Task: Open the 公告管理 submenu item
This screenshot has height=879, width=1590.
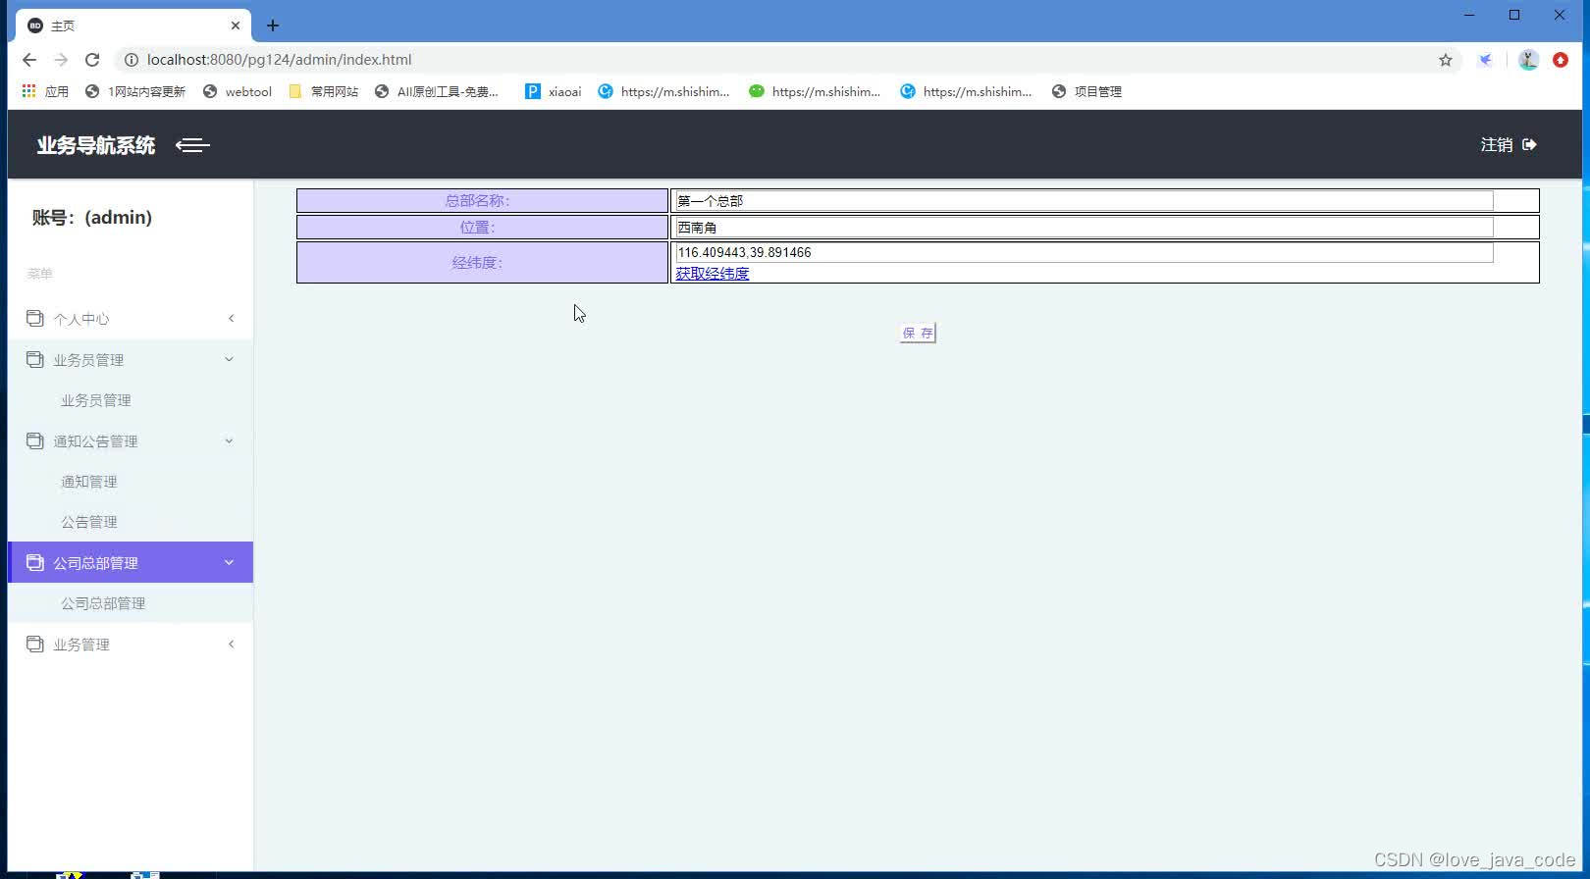Action: 89,522
